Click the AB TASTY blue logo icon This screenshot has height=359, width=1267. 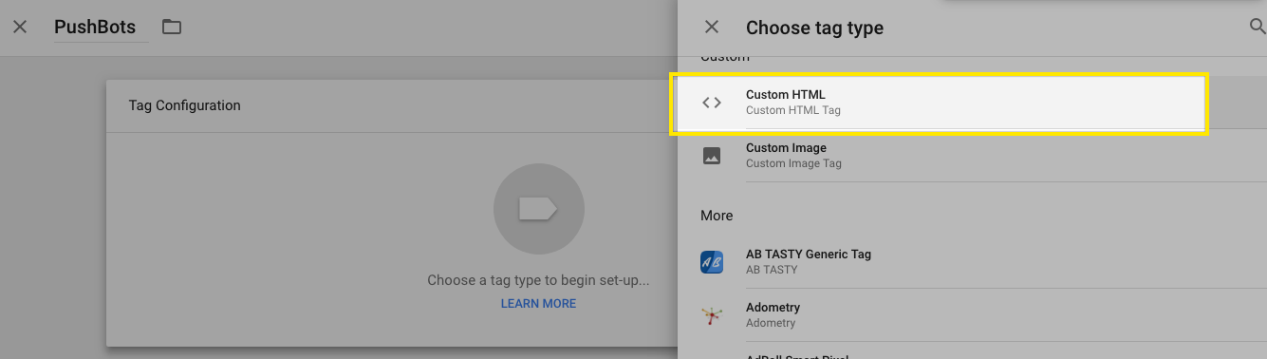point(712,262)
